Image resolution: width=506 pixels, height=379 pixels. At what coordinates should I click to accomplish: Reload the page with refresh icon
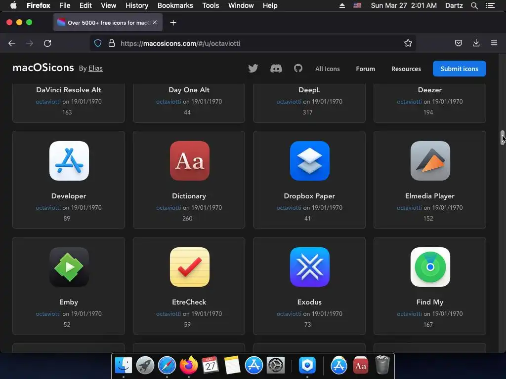(47, 43)
